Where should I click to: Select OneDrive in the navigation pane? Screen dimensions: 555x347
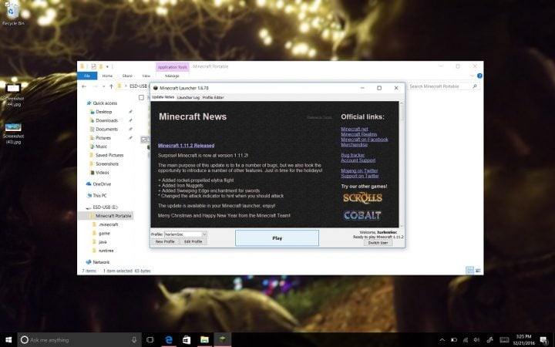(102, 184)
